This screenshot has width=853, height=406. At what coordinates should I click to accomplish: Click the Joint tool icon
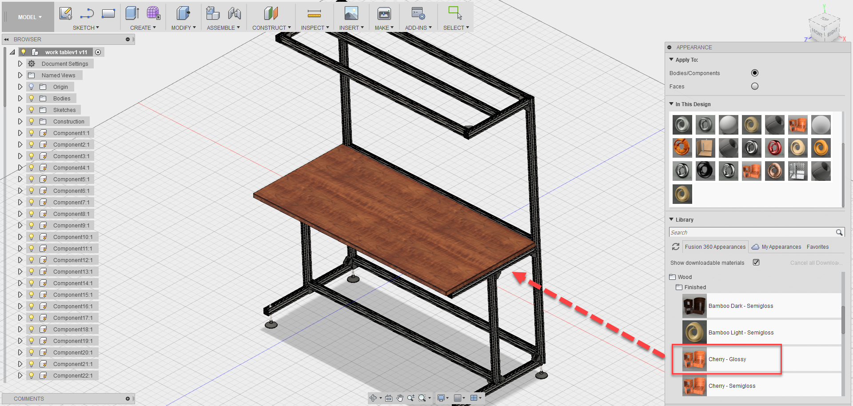click(235, 13)
